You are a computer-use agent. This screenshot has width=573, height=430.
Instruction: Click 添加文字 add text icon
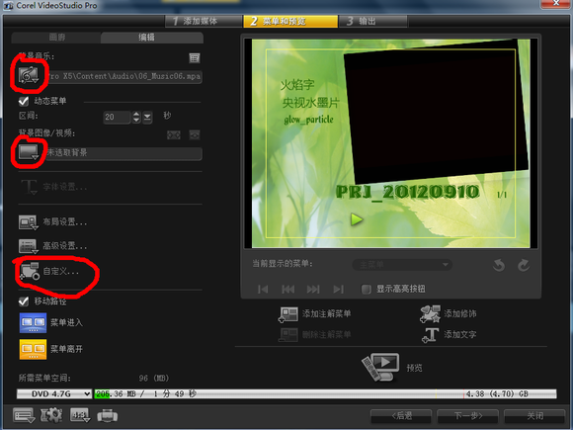coord(430,334)
